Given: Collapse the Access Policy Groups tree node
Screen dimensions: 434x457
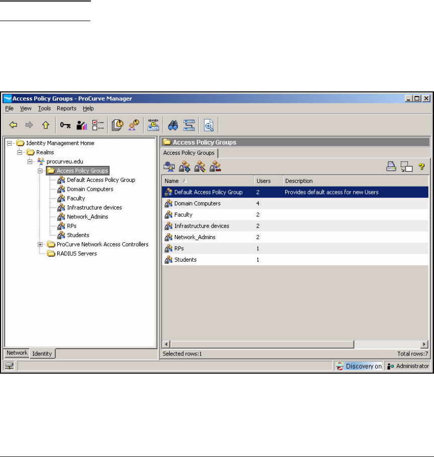Looking at the screenshot, I should point(40,171).
